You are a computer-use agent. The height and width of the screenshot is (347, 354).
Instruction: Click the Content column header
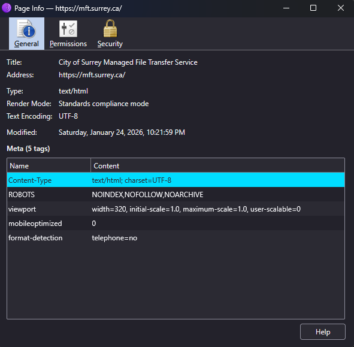click(x=217, y=165)
